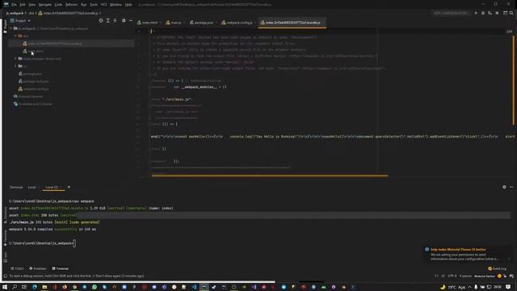The image size is (517, 291).
Task: Select package-lock.json in project tree
Action: coord(34,81)
